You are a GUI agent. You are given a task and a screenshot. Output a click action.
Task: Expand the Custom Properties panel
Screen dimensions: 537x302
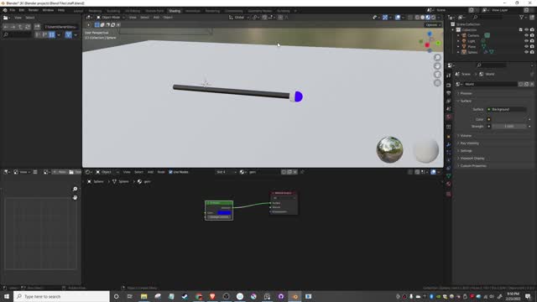(473, 166)
